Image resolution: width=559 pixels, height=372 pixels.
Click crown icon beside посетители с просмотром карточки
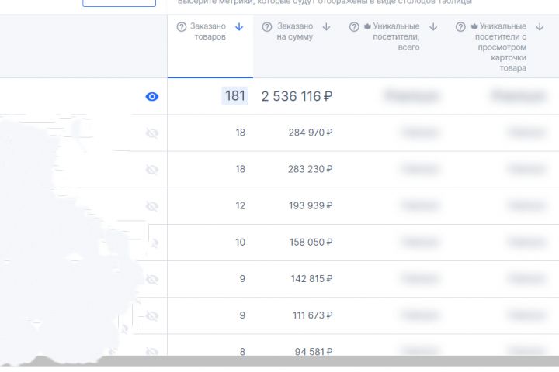click(x=474, y=26)
